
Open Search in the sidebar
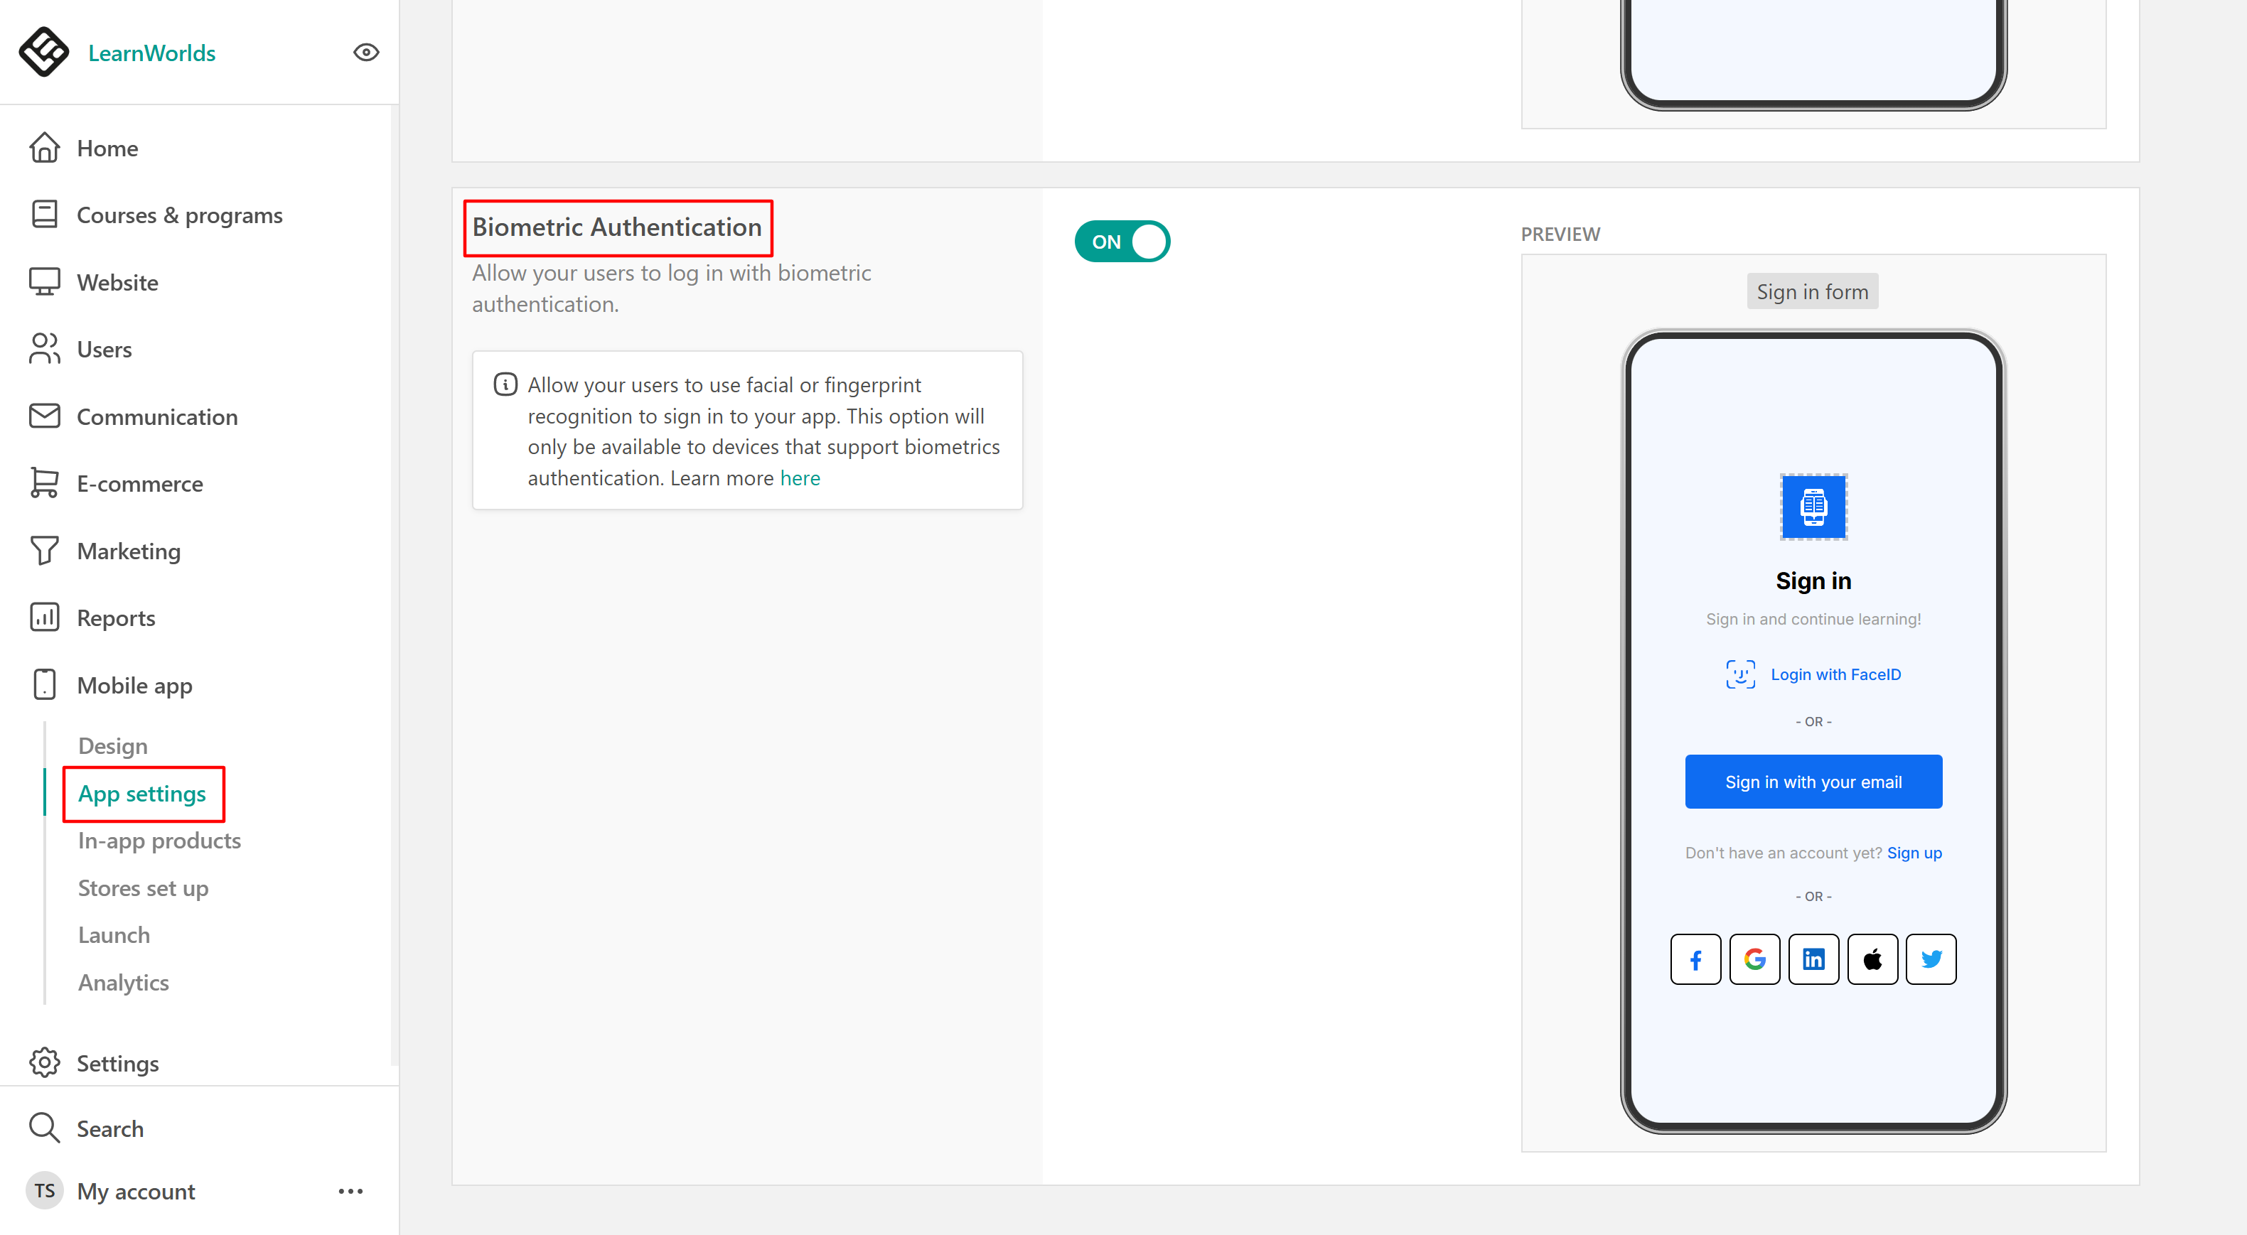click(x=110, y=1128)
